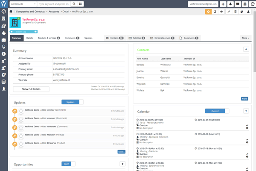Add a new contact with plus button
The height and width of the screenshot is (171, 256).
[246, 50]
